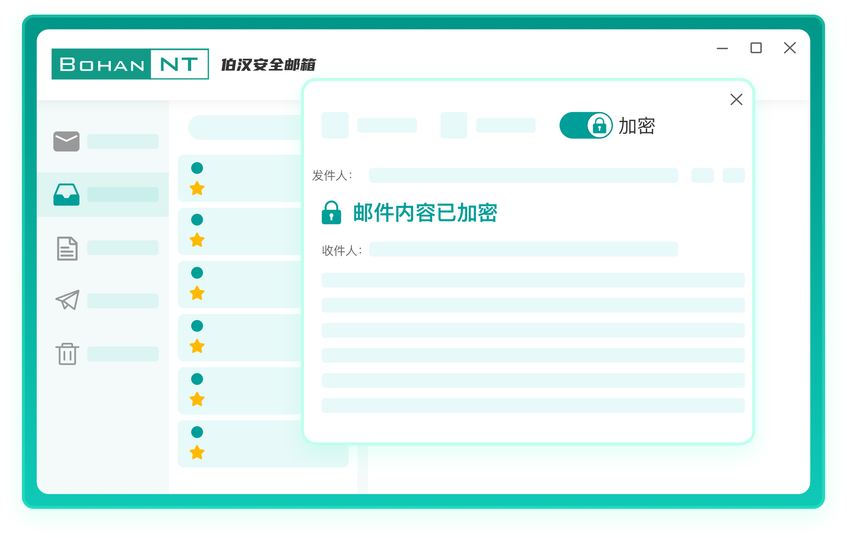The width and height of the screenshot is (847, 538).
Task: Click the 发件人: label
Action: pyautogui.click(x=332, y=176)
